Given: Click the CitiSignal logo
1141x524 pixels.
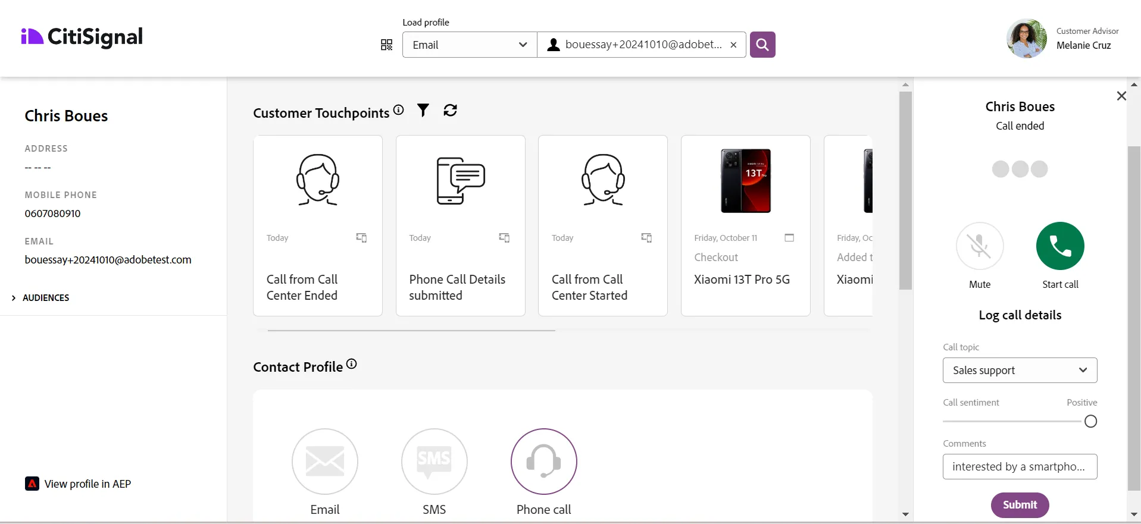Looking at the screenshot, I should pos(82,37).
